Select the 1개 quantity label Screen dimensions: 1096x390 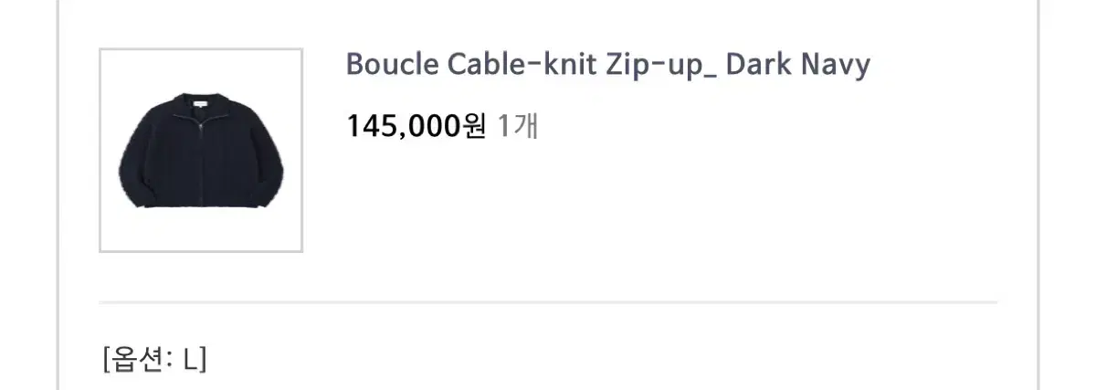point(518,126)
